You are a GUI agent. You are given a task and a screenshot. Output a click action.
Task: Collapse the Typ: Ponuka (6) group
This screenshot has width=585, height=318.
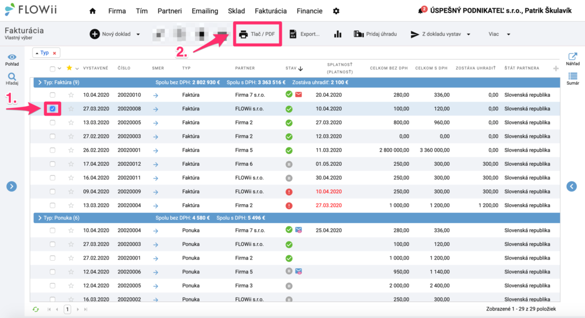click(40, 218)
